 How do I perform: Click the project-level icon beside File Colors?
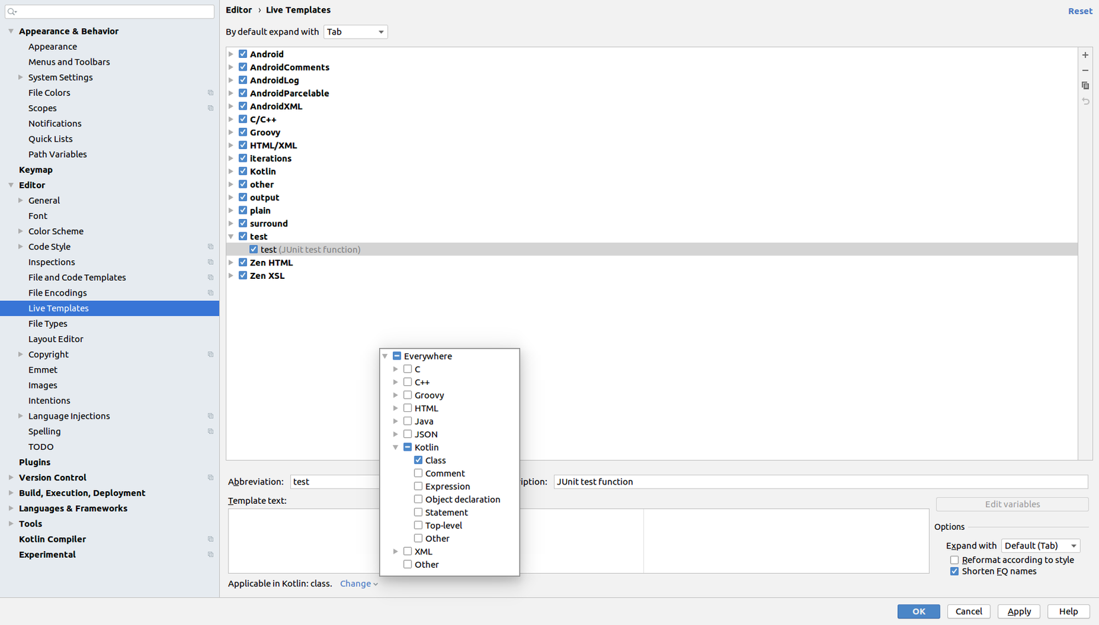(210, 93)
